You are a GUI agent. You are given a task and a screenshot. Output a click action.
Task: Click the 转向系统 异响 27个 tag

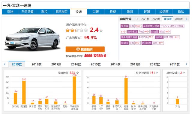[153, 43]
